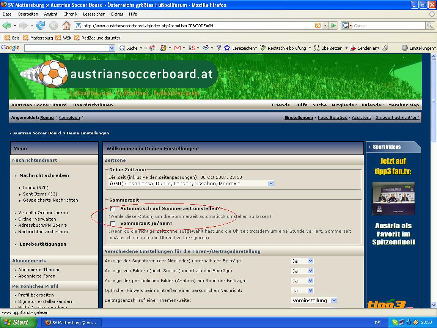Enable Automatisch auf Sommerzeit umstellen checkbox
The width and height of the screenshot is (437, 328).
pos(113,209)
